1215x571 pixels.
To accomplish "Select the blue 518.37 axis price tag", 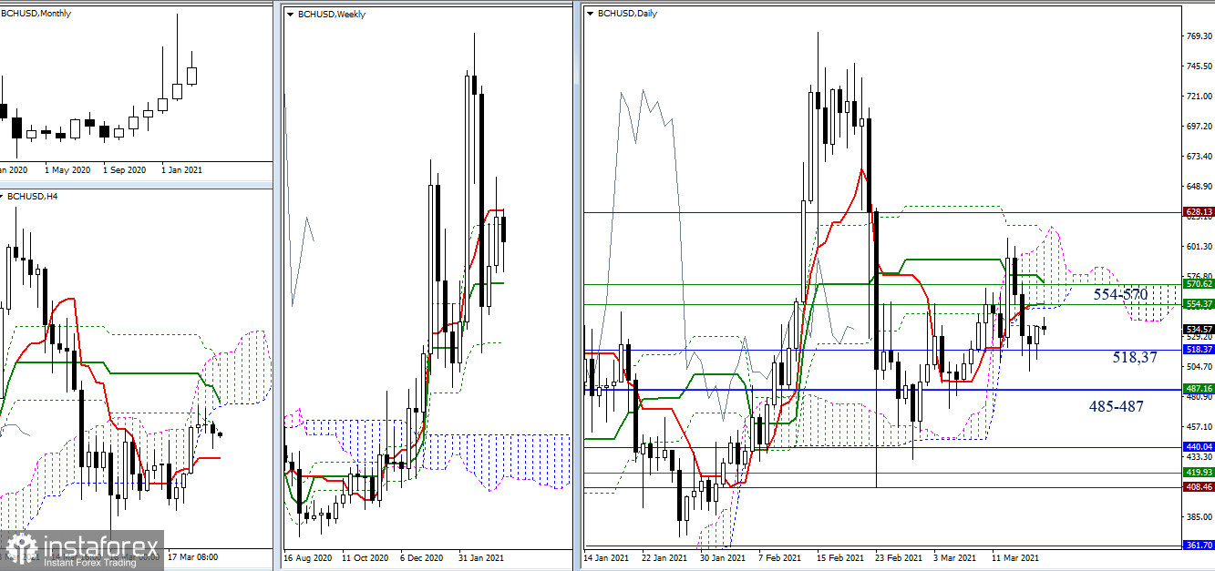I will pyautogui.click(x=1198, y=349).
